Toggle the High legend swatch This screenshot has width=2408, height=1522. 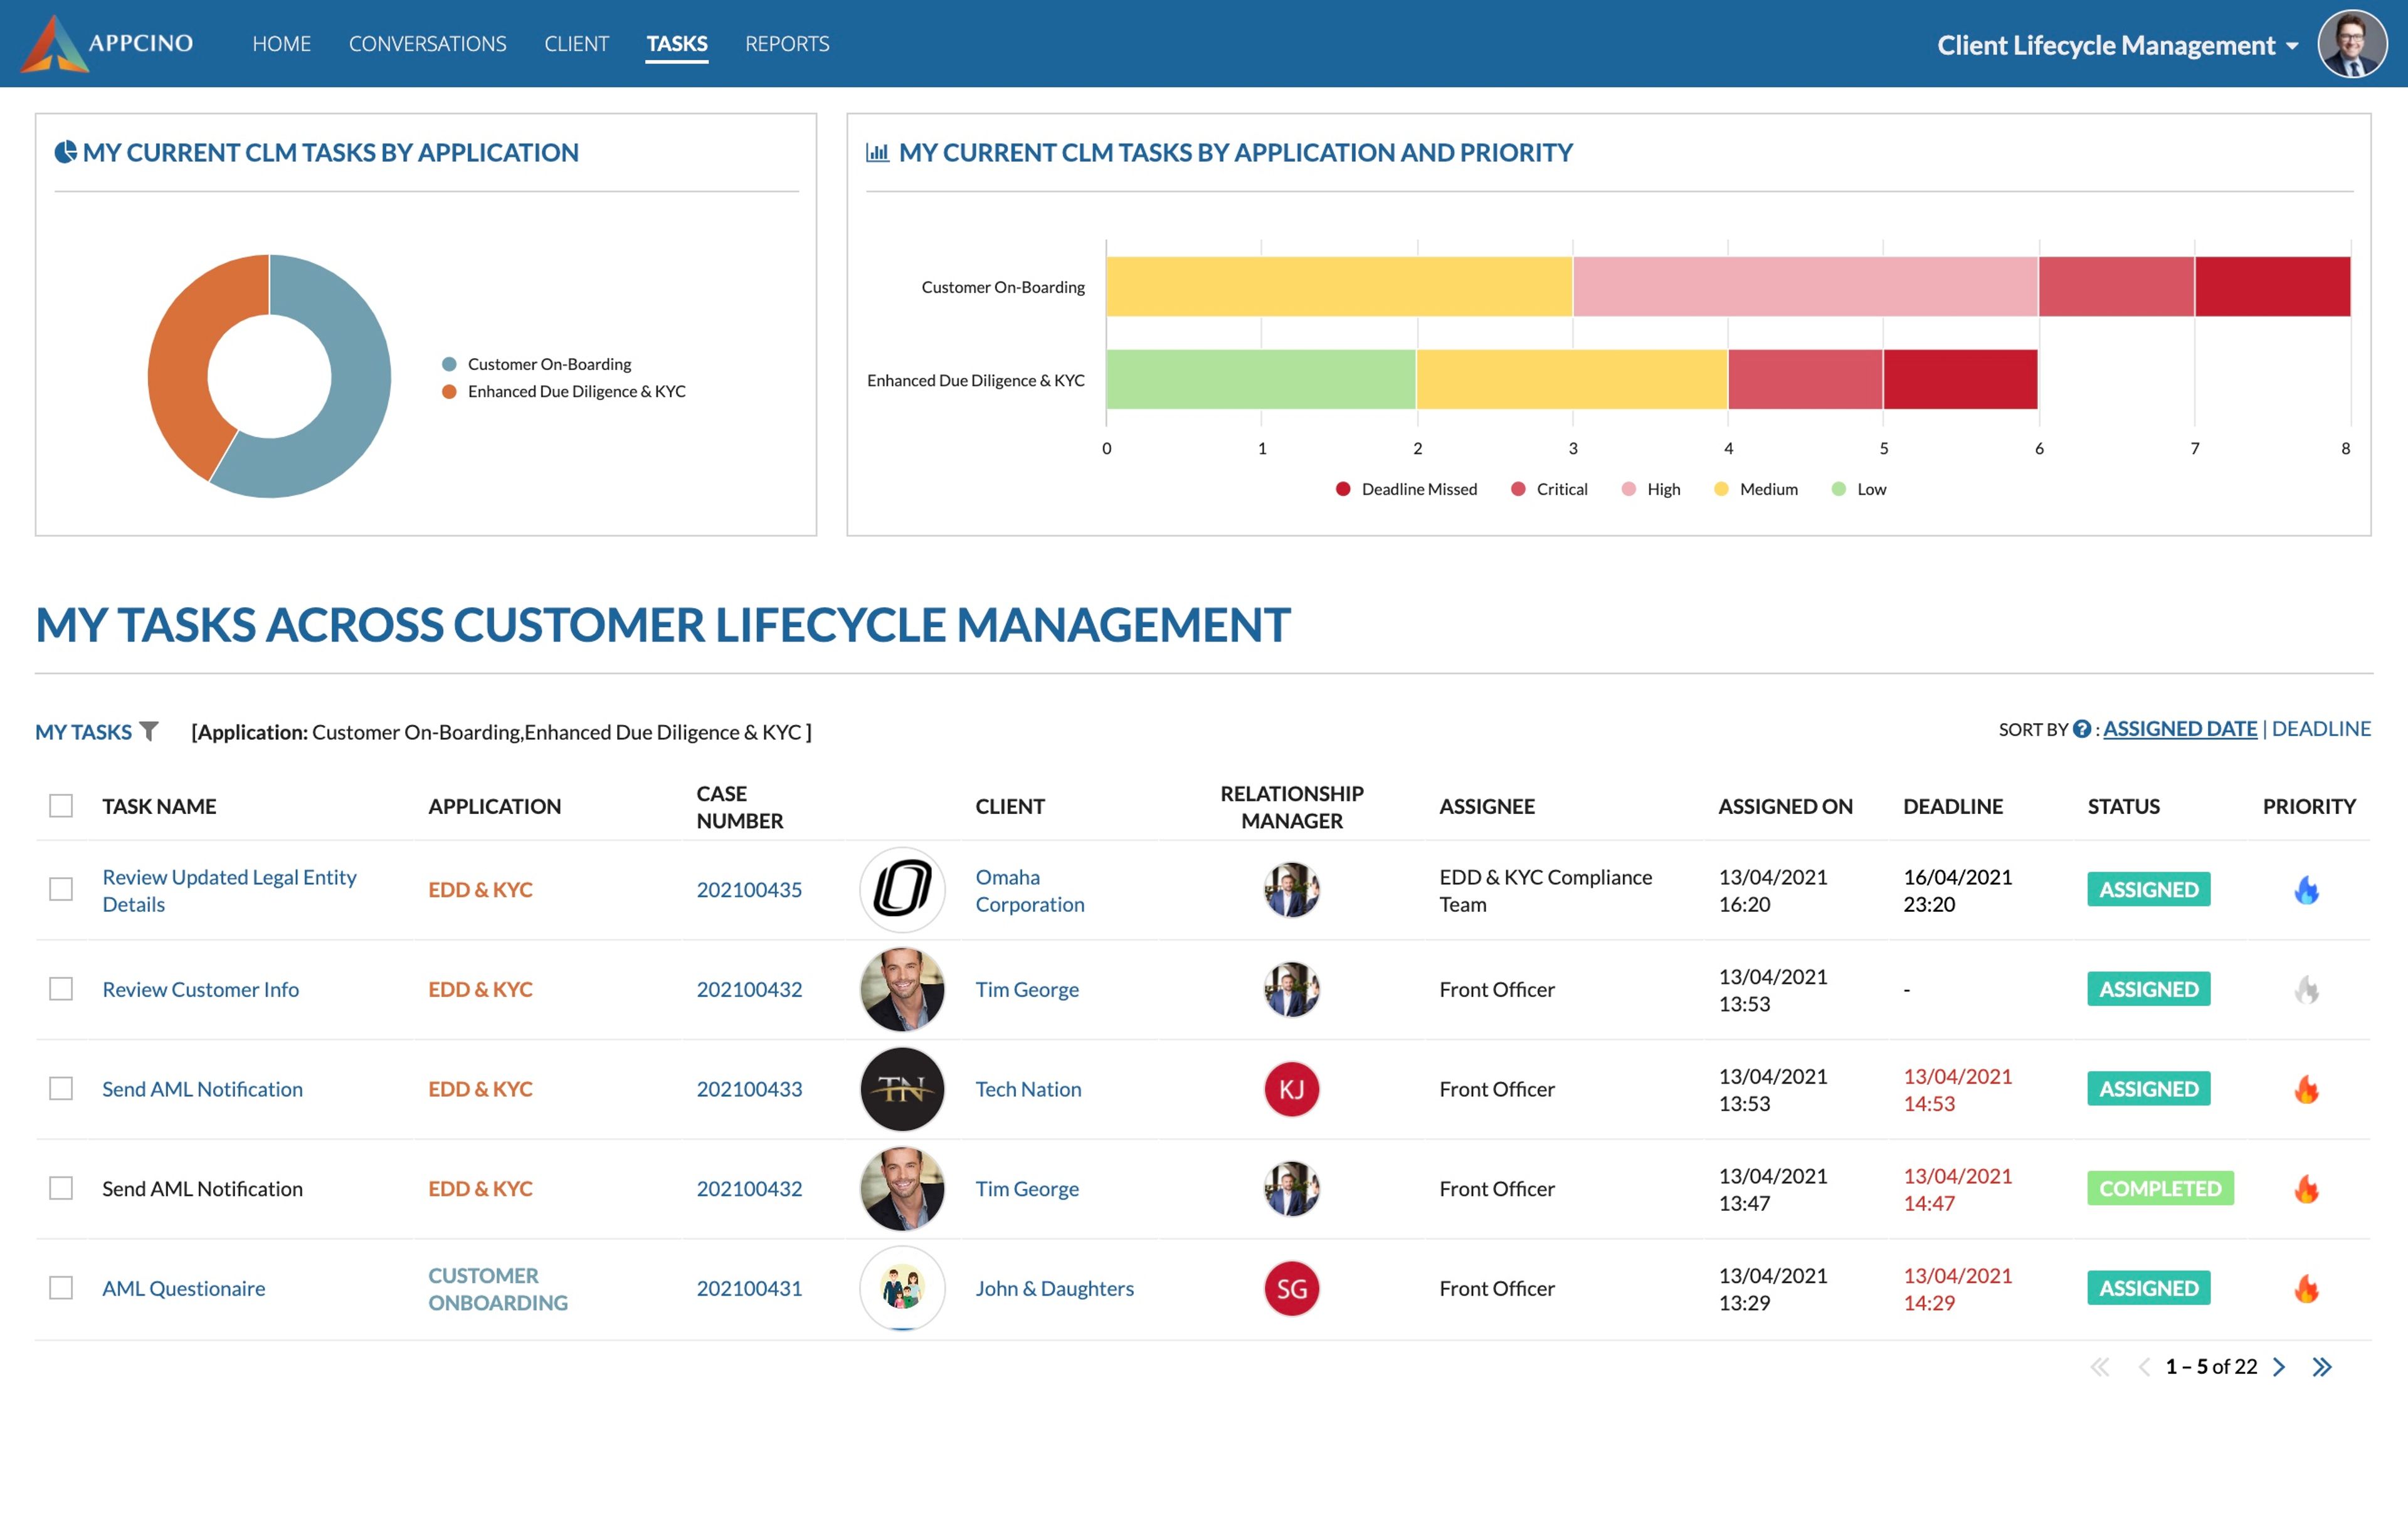pos(1628,489)
